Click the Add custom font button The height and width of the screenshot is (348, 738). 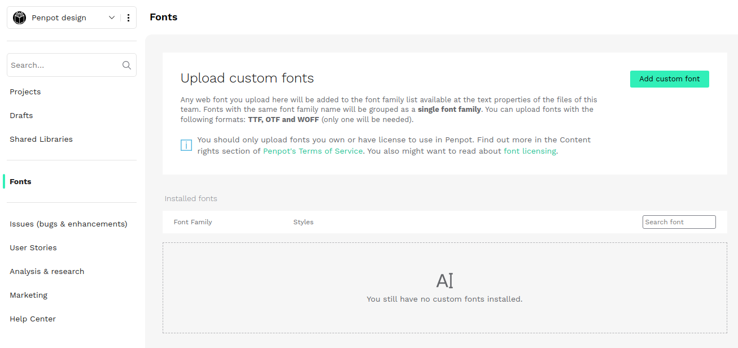pos(669,79)
